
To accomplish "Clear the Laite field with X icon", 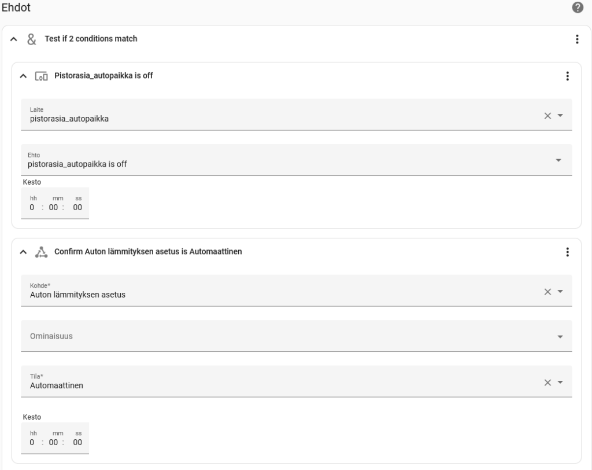I will coord(547,116).
